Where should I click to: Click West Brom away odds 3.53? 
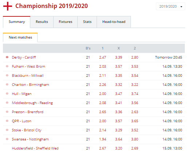pyautogui.click(x=135, y=67)
